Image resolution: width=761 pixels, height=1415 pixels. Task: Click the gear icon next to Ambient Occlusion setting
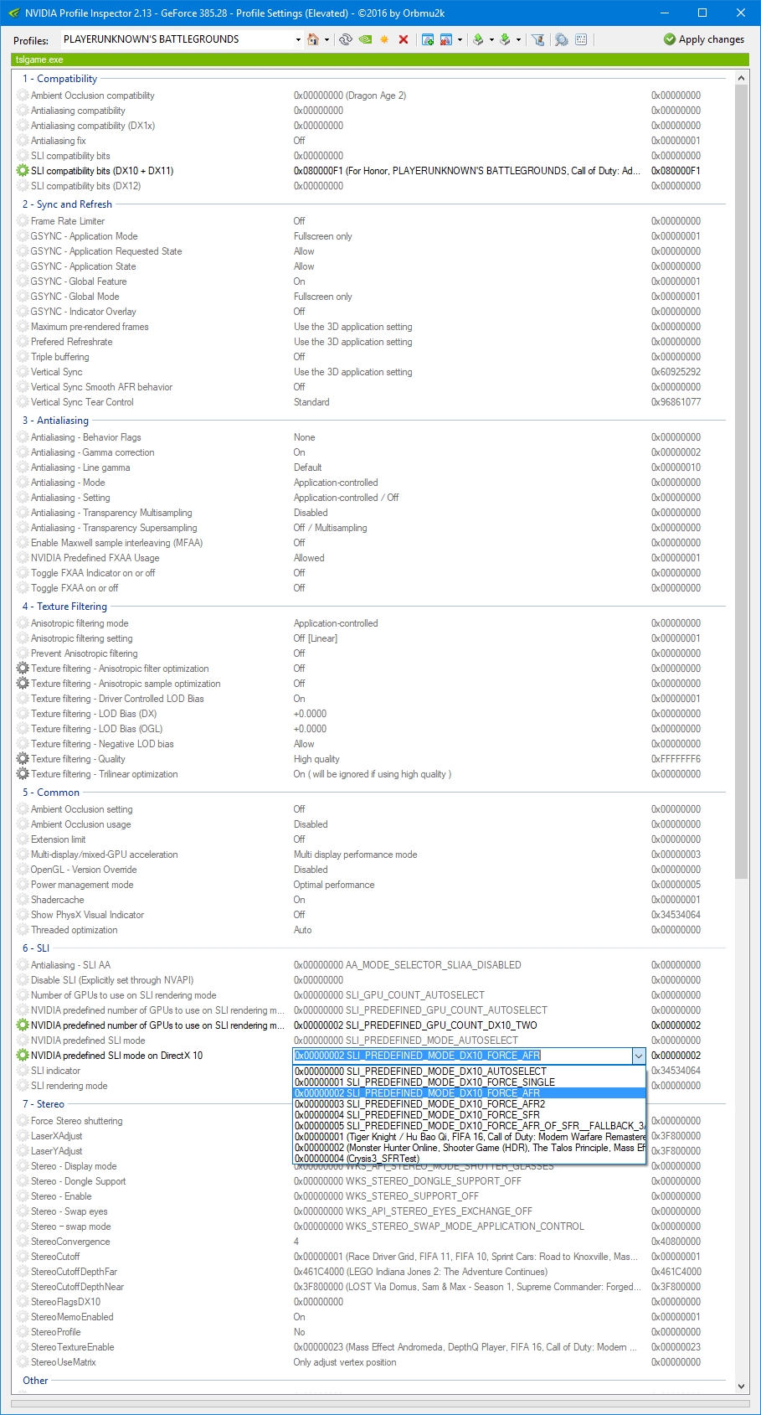pos(23,809)
